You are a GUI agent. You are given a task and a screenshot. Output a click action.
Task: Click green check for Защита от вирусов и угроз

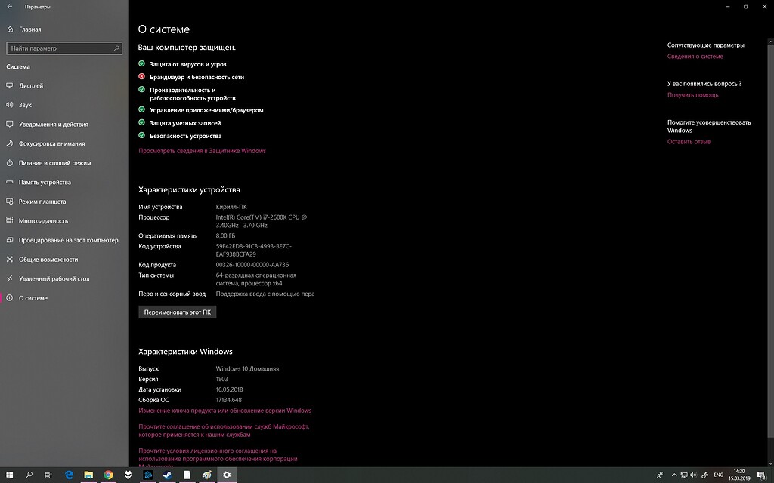[x=141, y=63]
